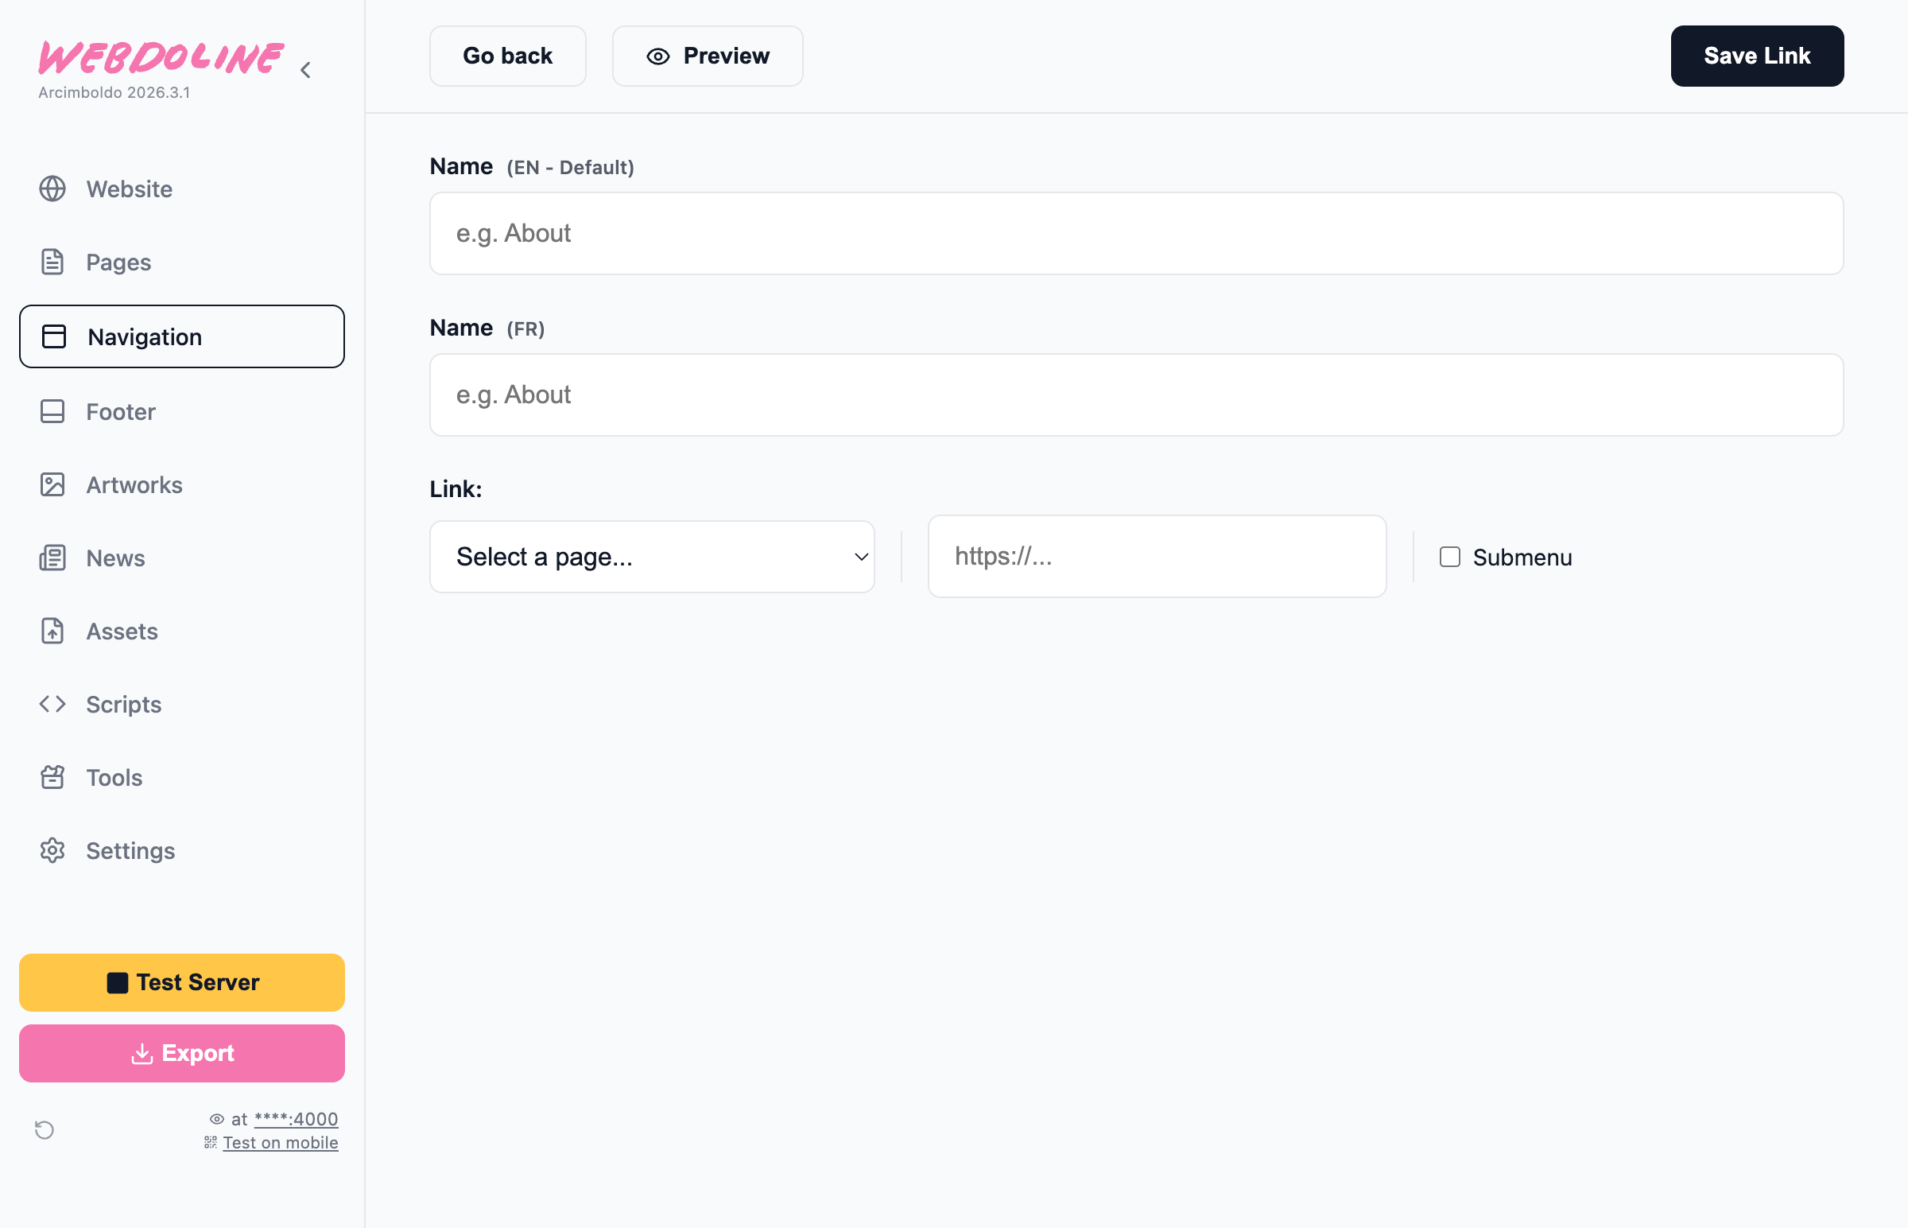Toggle the Test Server button
The image size is (1908, 1228).
pos(182,982)
